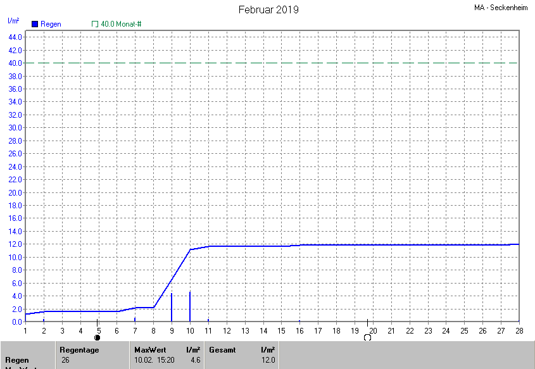The image size is (535, 369).
Task: Click the full moon icon near day 20
Action: tap(367, 337)
